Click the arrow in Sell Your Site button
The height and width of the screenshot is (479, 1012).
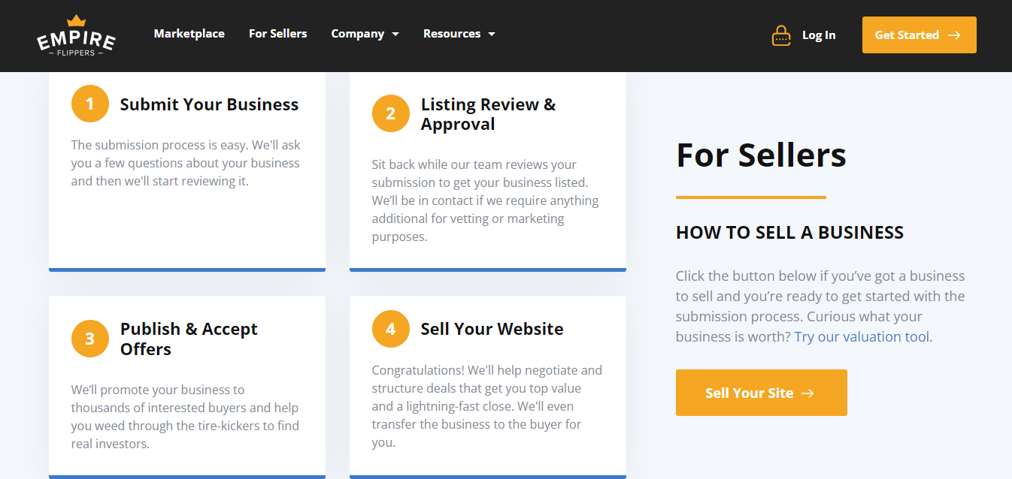pyautogui.click(x=807, y=393)
